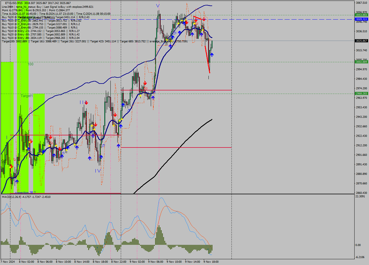Click the Point A:2776.841 info line
Screen dimensions: 369x265
pyautogui.click(x=36, y=10)
